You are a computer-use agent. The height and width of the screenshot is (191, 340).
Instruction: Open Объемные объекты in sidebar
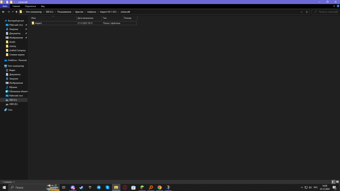click(18, 92)
